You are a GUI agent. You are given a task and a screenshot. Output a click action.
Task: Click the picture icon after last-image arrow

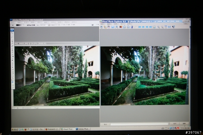point(154,27)
